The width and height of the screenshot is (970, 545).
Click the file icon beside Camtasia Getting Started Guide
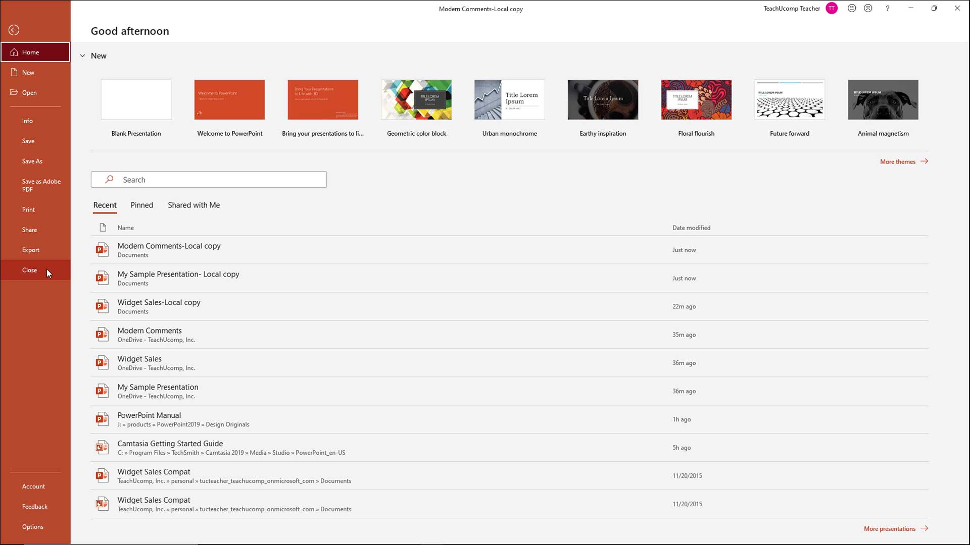coord(102,448)
